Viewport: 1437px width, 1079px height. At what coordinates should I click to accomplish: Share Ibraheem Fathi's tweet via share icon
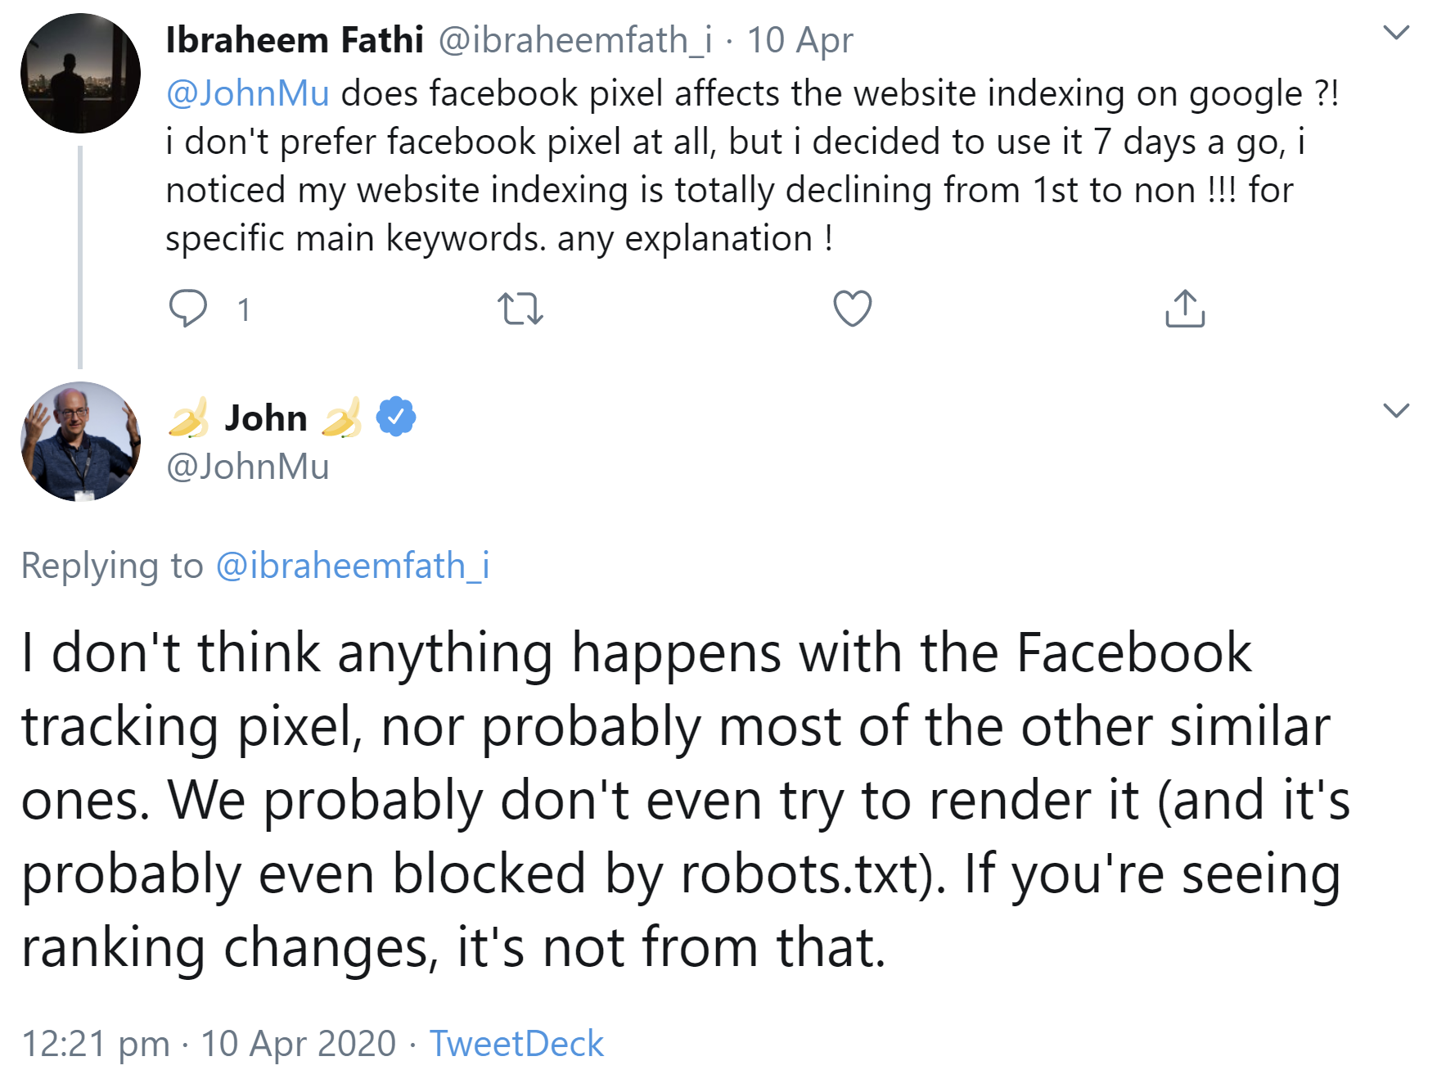pos(1184,309)
